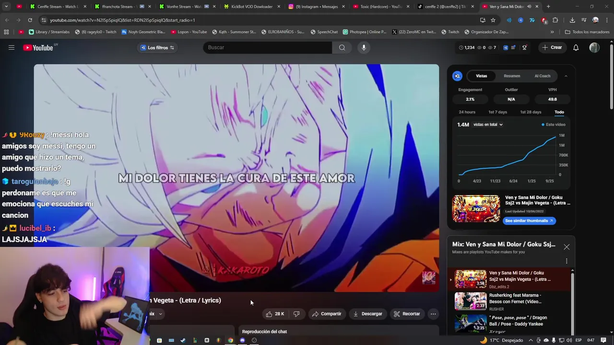The width and height of the screenshot is (614, 345).
Task: Switch to Cenffe Stream browser tab
Action: pos(58,7)
